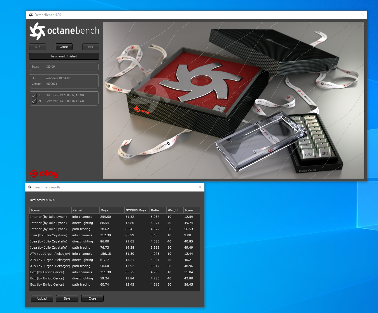Image resolution: width=378 pixels, height=313 pixels.
Task: Click the Close button in Benchmark results
Action: pyautogui.click(x=92, y=298)
